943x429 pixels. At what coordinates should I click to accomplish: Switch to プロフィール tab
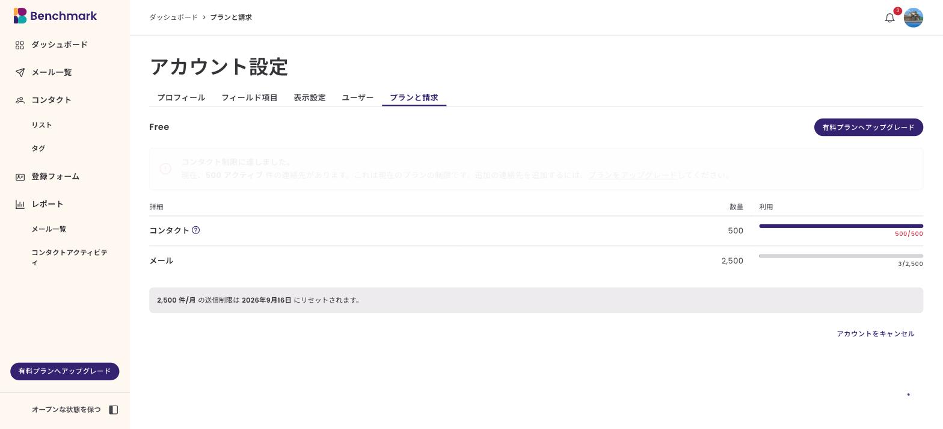181,97
